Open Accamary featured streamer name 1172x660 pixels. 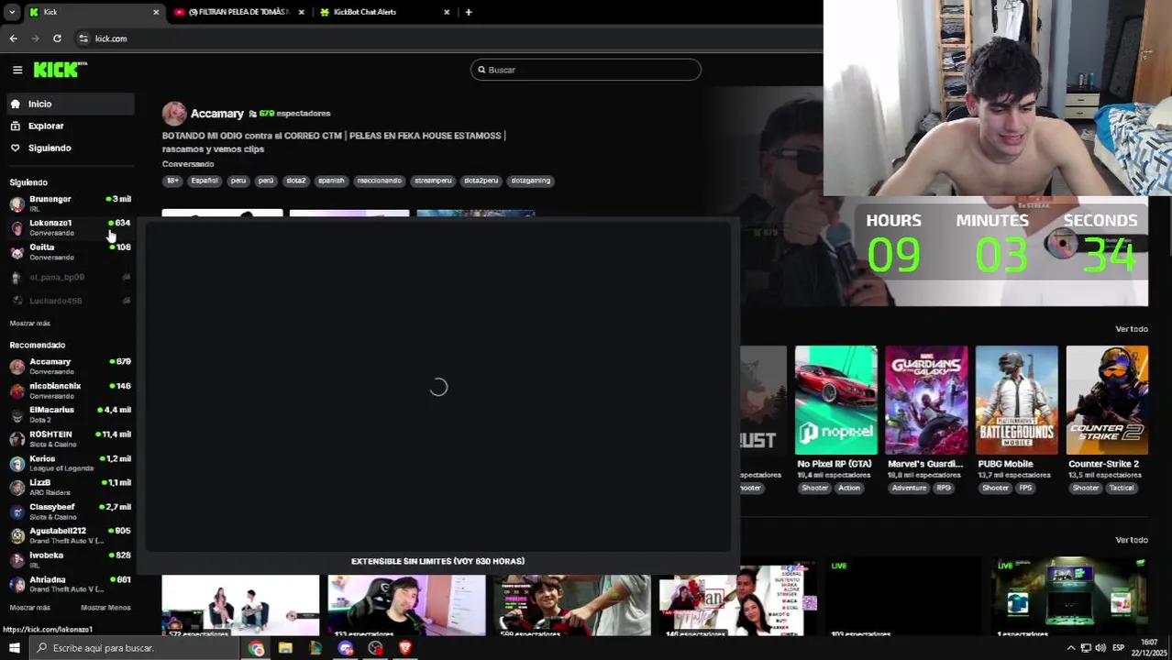(217, 114)
